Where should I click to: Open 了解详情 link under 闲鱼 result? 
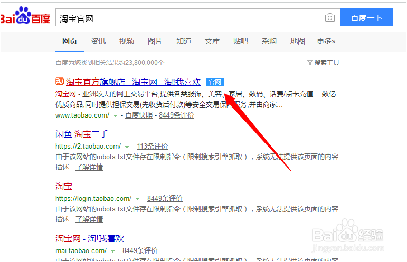[89, 168]
